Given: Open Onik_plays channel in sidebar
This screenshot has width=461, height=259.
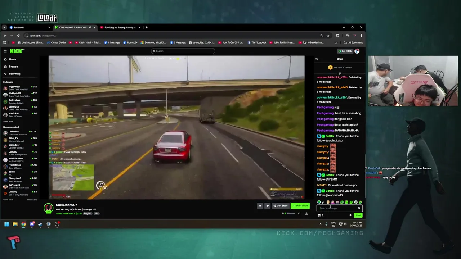Looking at the screenshot, I should pyautogui.click(x=20, y=101).
